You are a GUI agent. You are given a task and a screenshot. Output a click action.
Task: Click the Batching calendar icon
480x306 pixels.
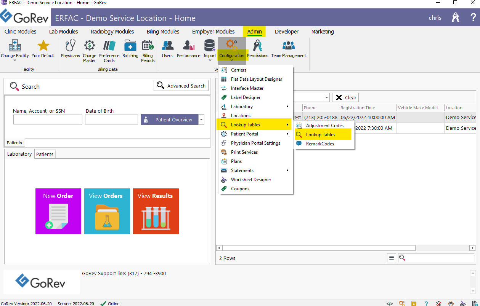click(130, 48)
